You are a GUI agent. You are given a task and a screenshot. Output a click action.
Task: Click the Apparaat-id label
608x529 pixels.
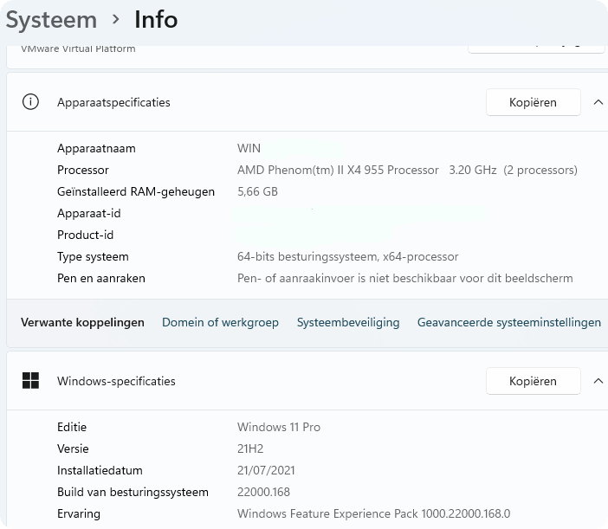(89, 213)
